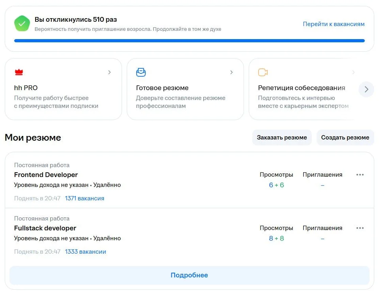Click Поднять в 20:47 under Fullstack developer
The width and height of the screenshot is (379, 294).
point(37,252)
